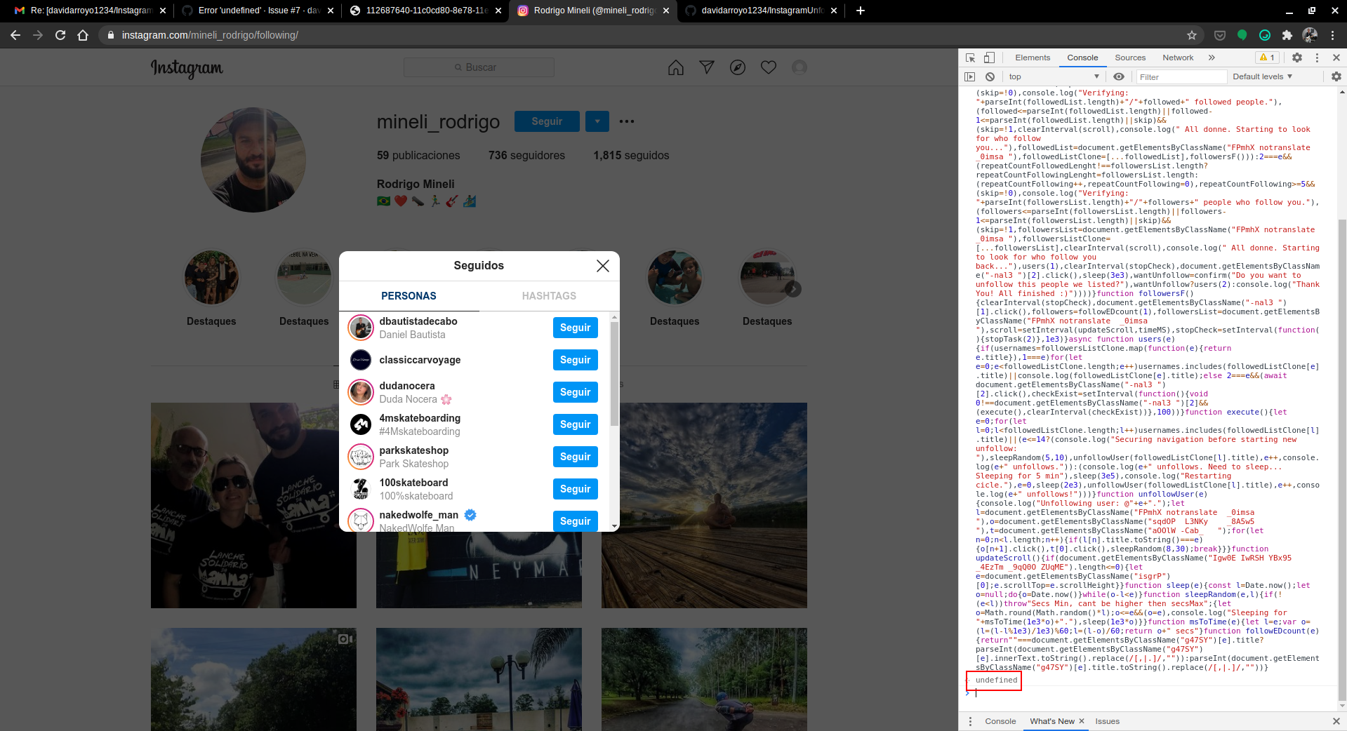
Task: Switch to the DevTools Sources tab
Action: tap(1130, 58)
